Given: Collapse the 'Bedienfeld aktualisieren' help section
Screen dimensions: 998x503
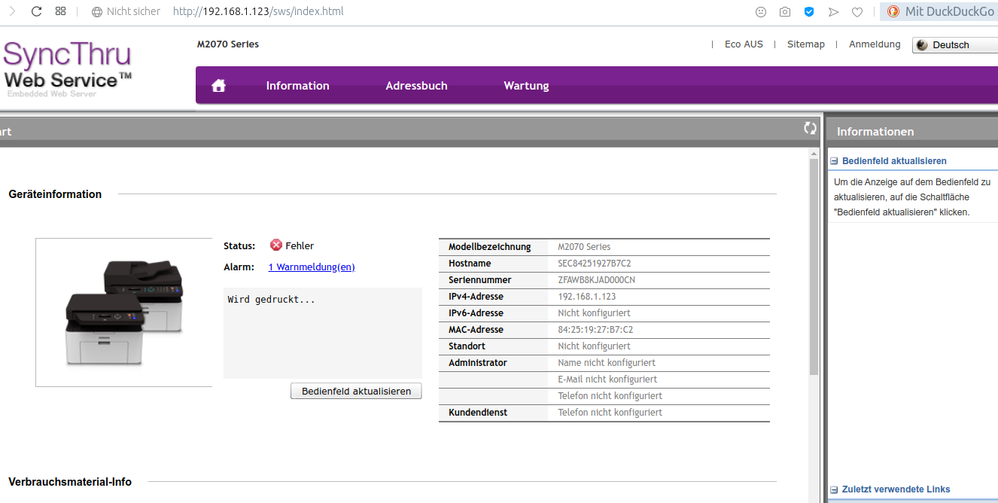Looking at the screenshot, I should coord(834,161).
